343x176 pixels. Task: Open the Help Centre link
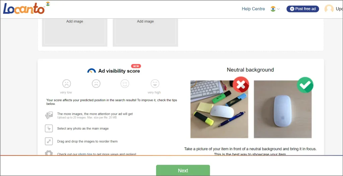click(x=253, y=9)
